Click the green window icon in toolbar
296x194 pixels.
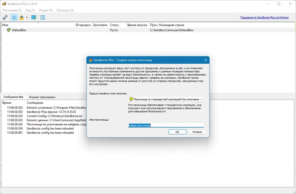[34, 17]
